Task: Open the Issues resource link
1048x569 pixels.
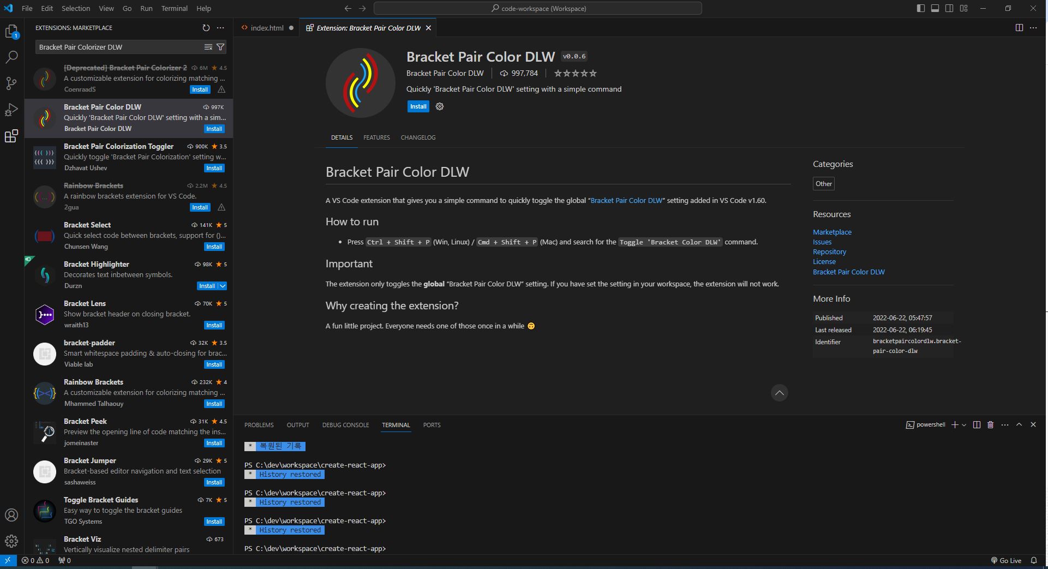Action: [x=822, y=242]
